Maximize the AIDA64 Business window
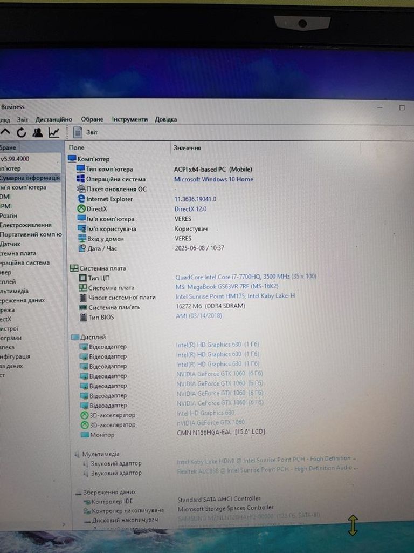 (402, 107)
